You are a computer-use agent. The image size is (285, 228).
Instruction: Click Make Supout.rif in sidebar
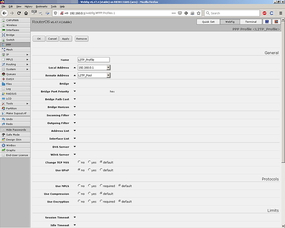pyautogui.click(x=15, y=113)
